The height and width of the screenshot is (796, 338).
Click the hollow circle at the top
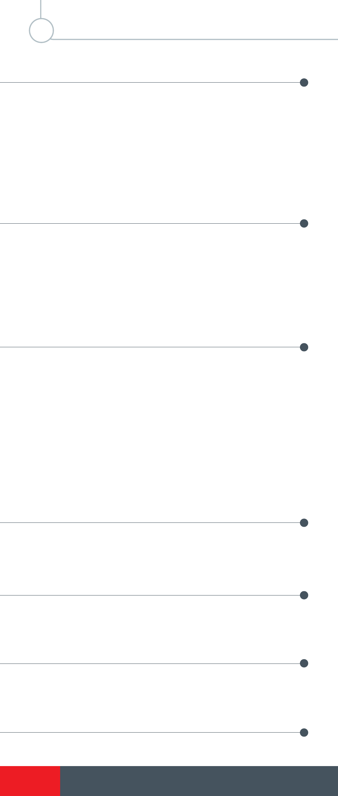click(41, 30)
